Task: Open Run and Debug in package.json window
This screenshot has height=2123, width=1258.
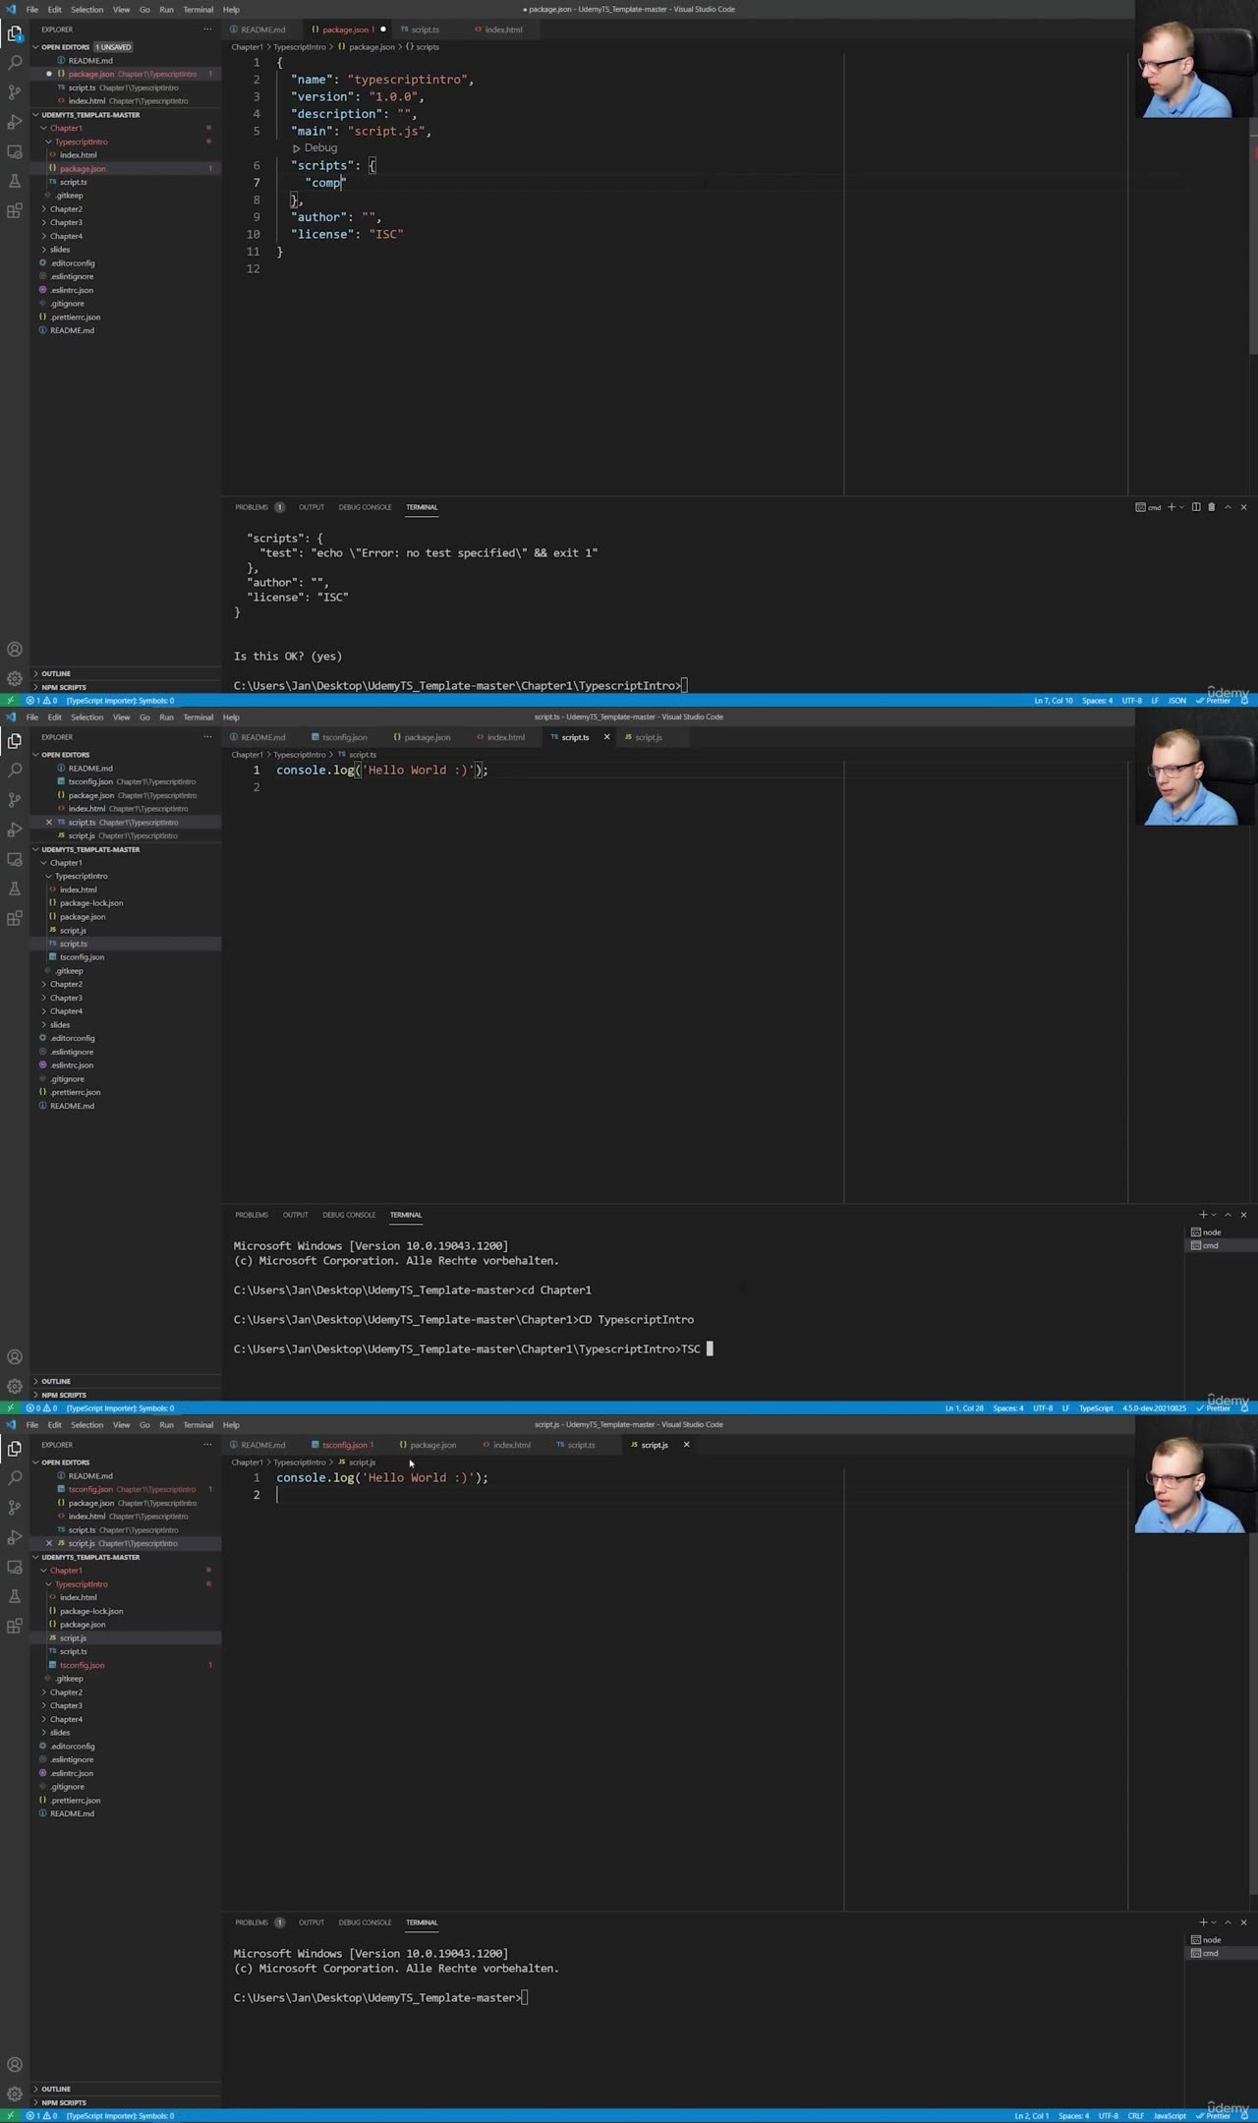Action: [15, 122]
